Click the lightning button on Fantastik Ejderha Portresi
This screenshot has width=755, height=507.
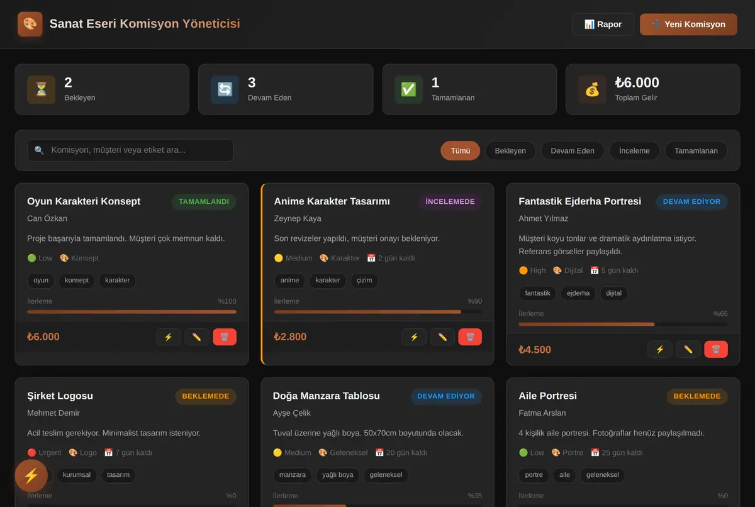(x=660, y=350)
